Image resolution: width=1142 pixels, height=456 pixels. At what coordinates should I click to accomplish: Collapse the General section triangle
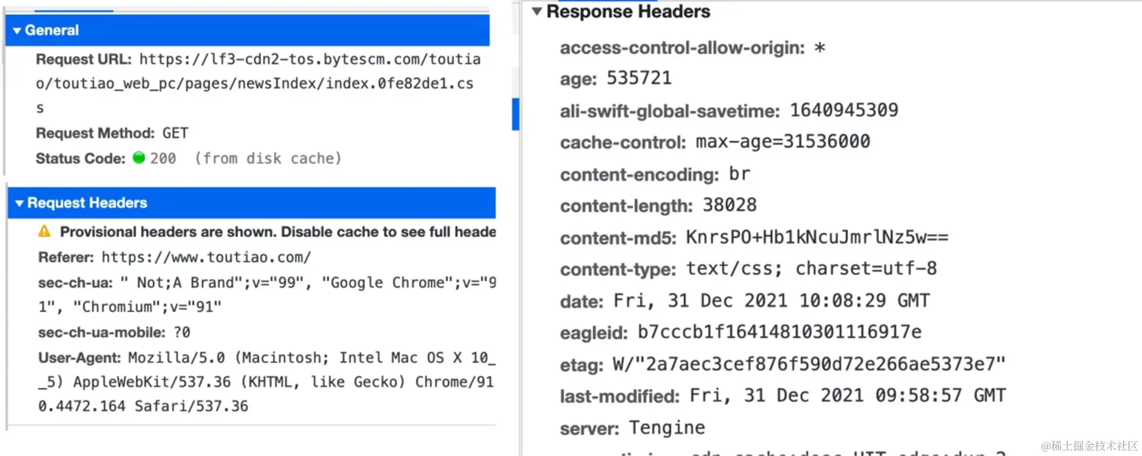[x=17, y=30]
